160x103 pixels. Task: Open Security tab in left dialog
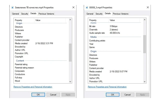(25, 14)
